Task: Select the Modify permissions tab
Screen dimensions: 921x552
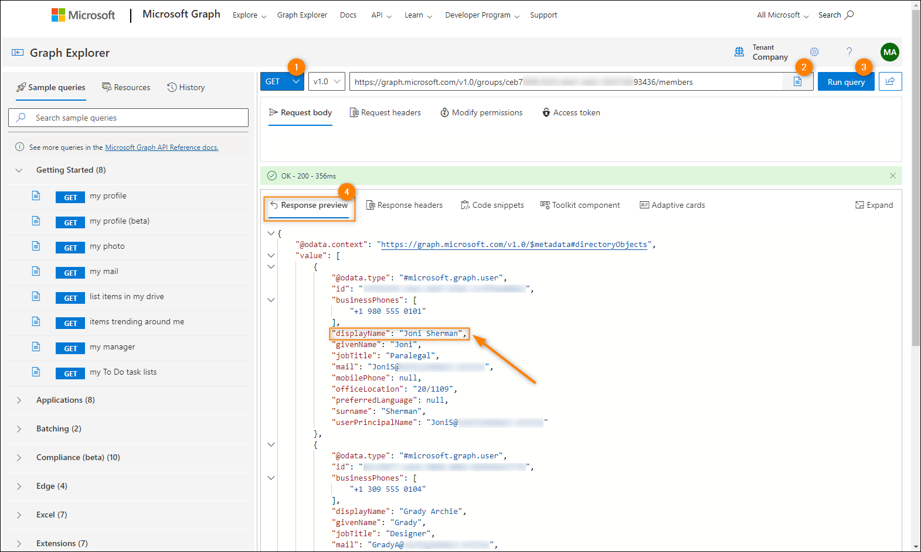Action: (x=481, y=112)
